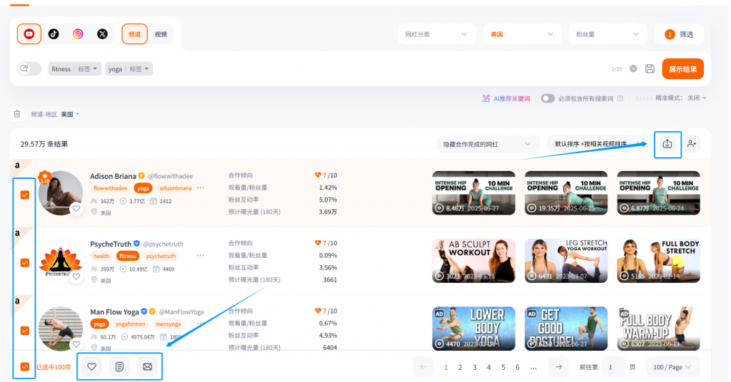Click the AI推荐关键词 link

point(511,98)
